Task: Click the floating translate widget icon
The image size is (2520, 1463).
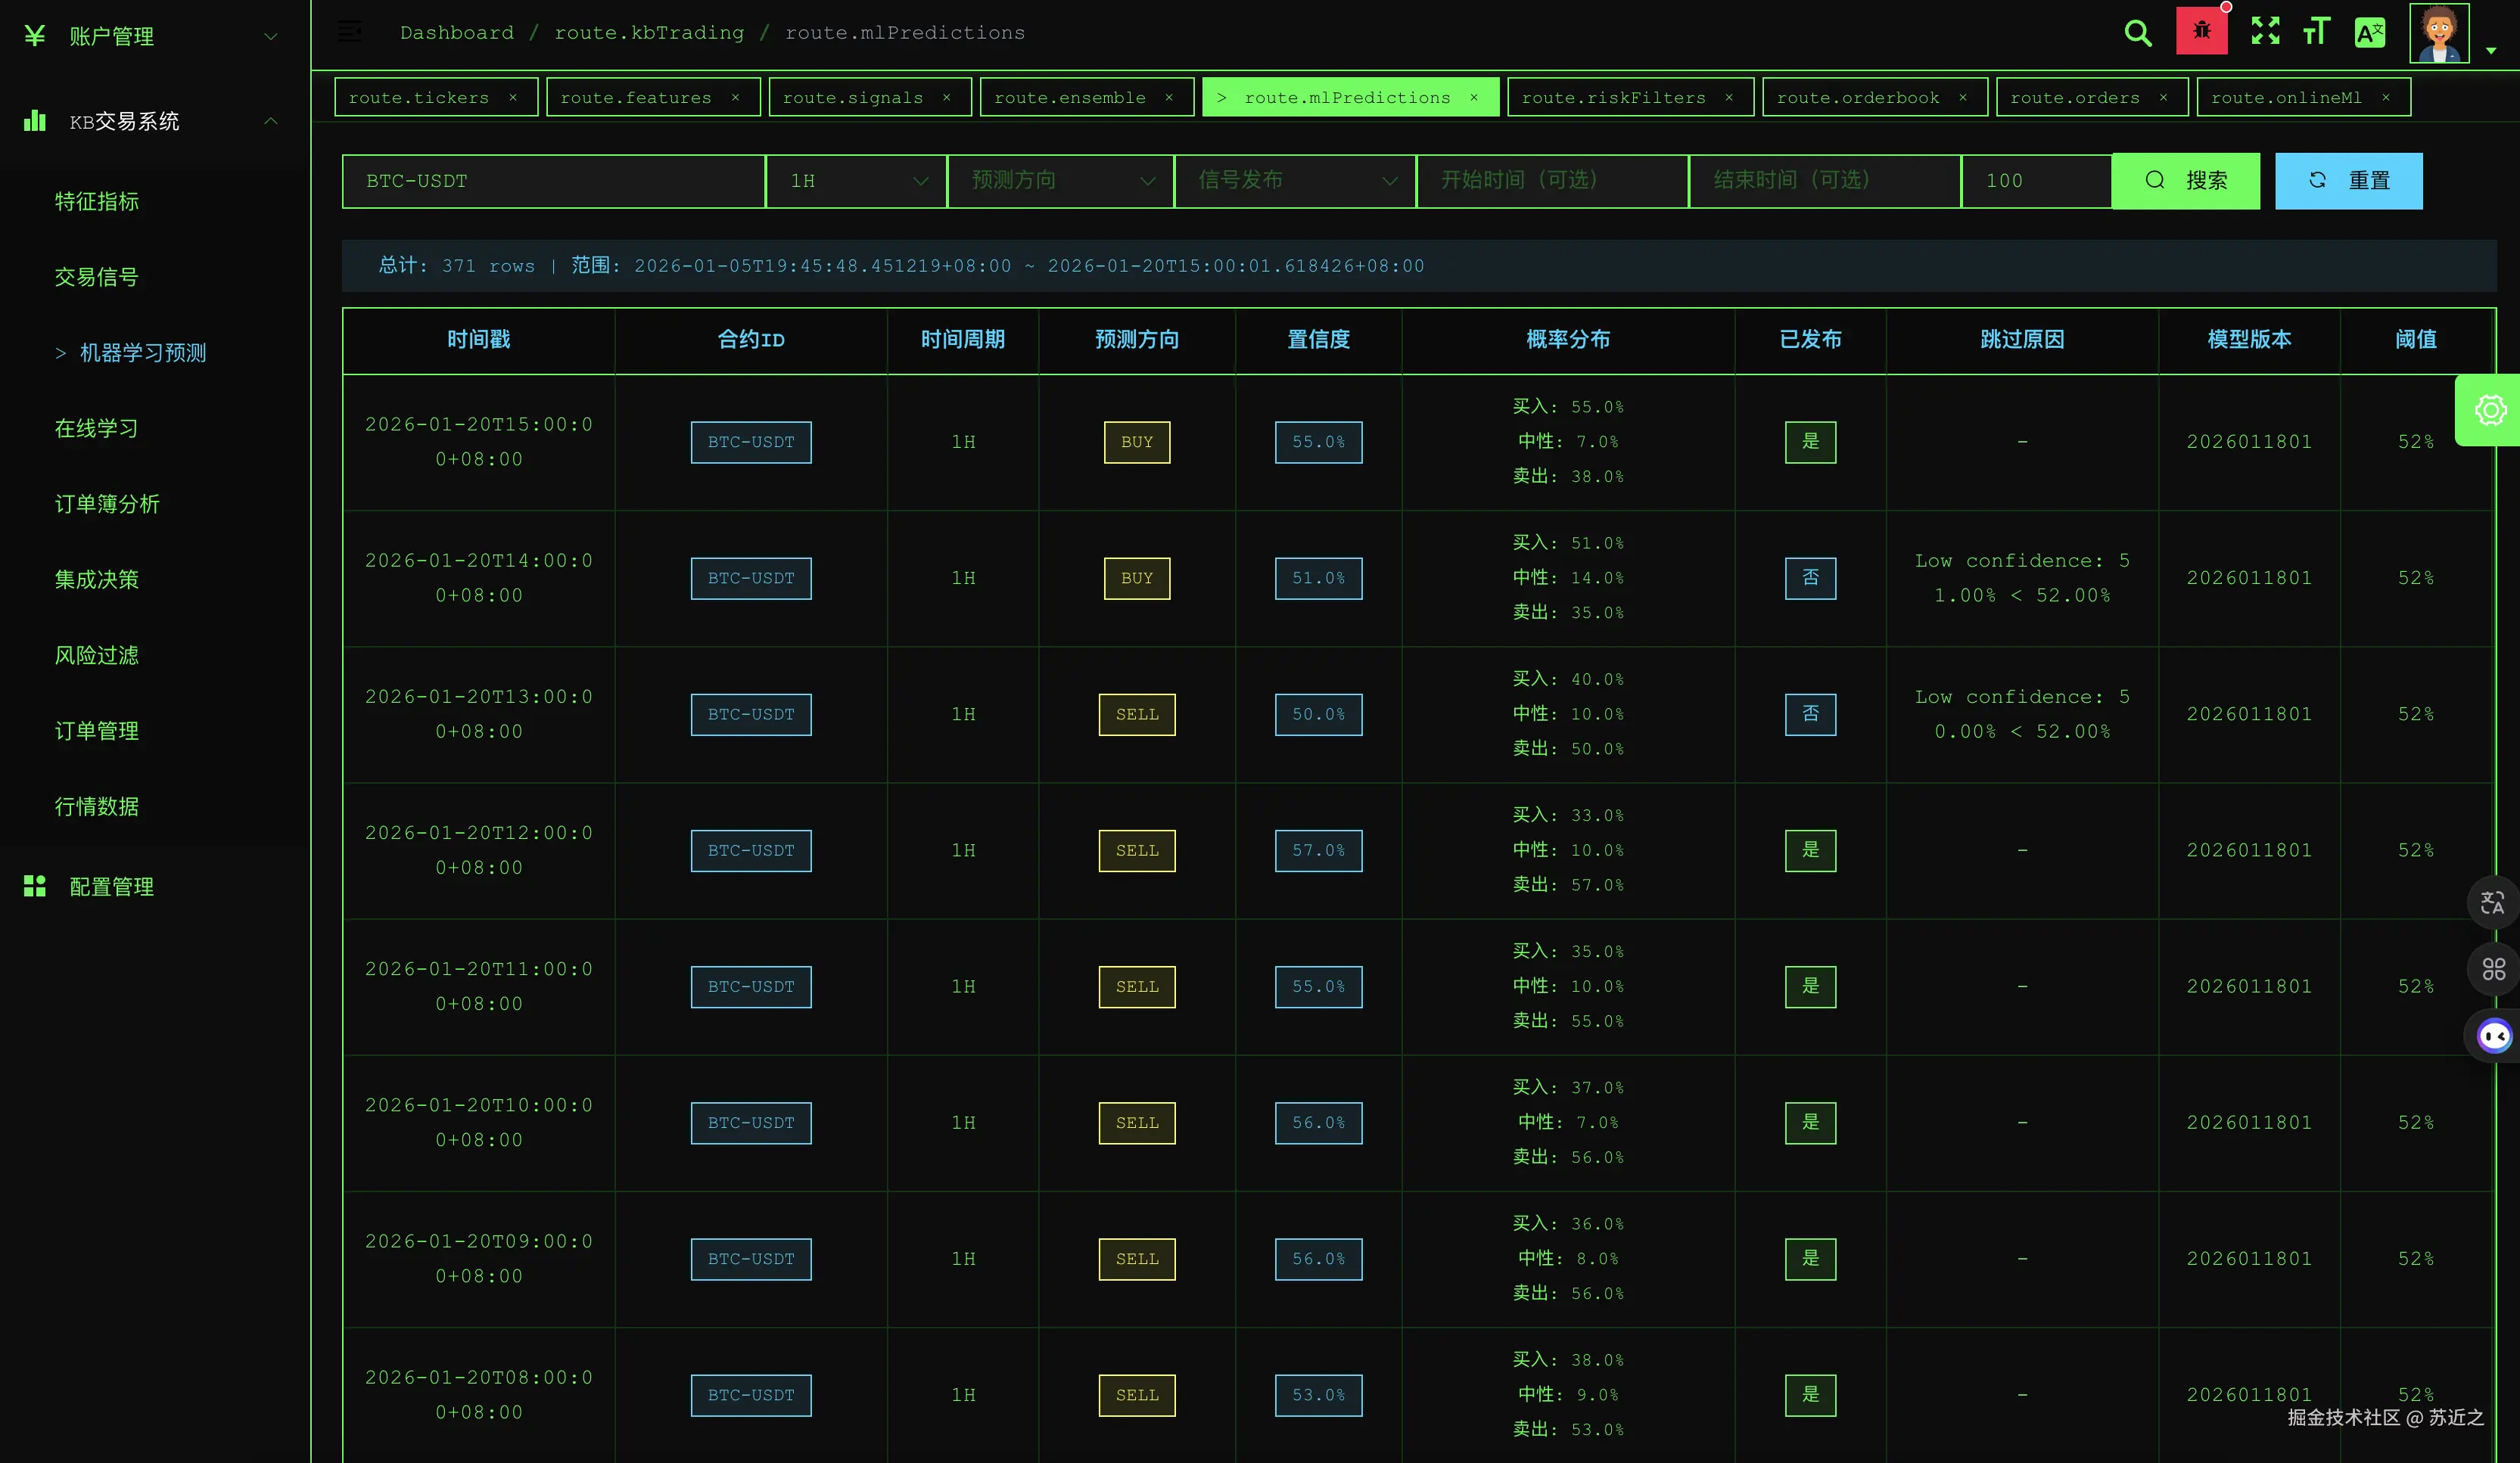Action: (2492, 902)
